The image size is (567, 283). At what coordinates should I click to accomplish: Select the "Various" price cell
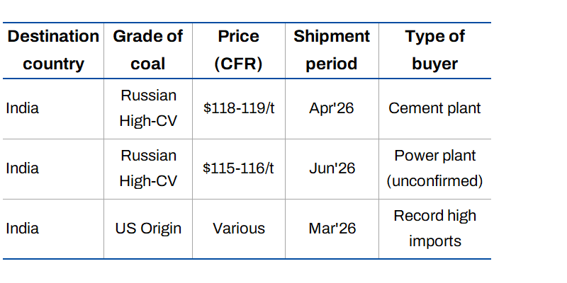tap(238, 229)
